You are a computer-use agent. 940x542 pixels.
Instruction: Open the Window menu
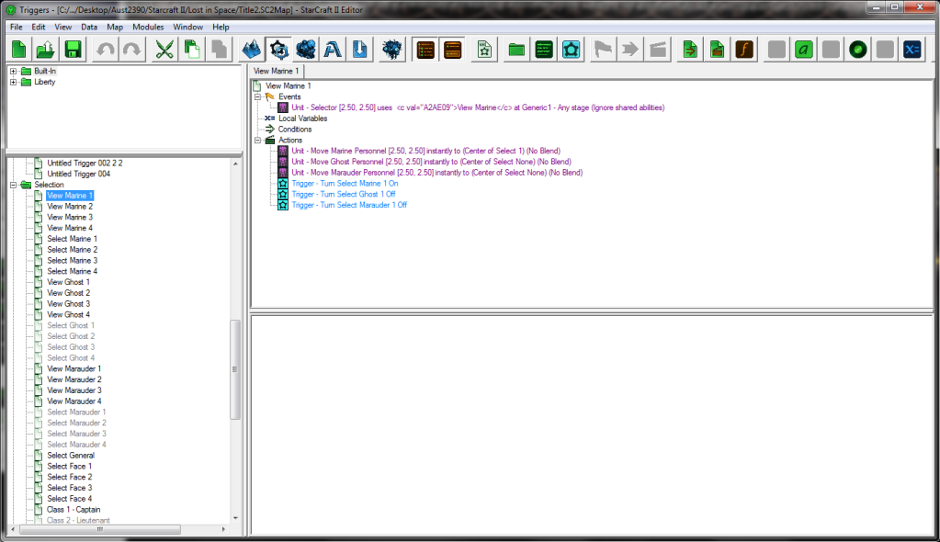(187, 27)
